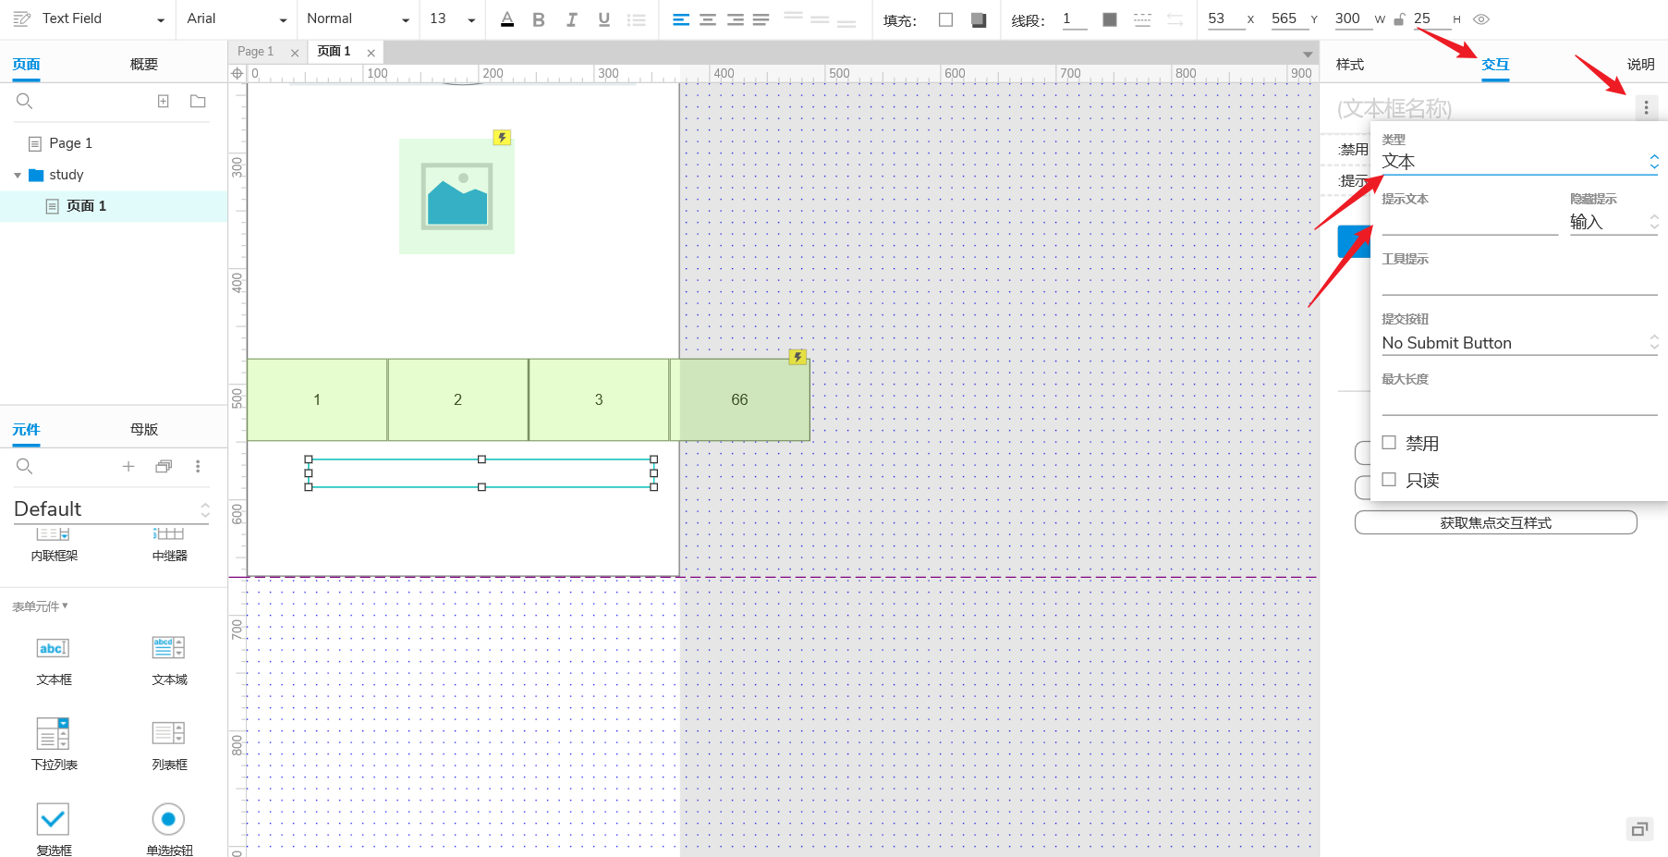Select the 列表框 list box widget
Viewport: 1668px width, 857px height.
[x=169, y=744]
